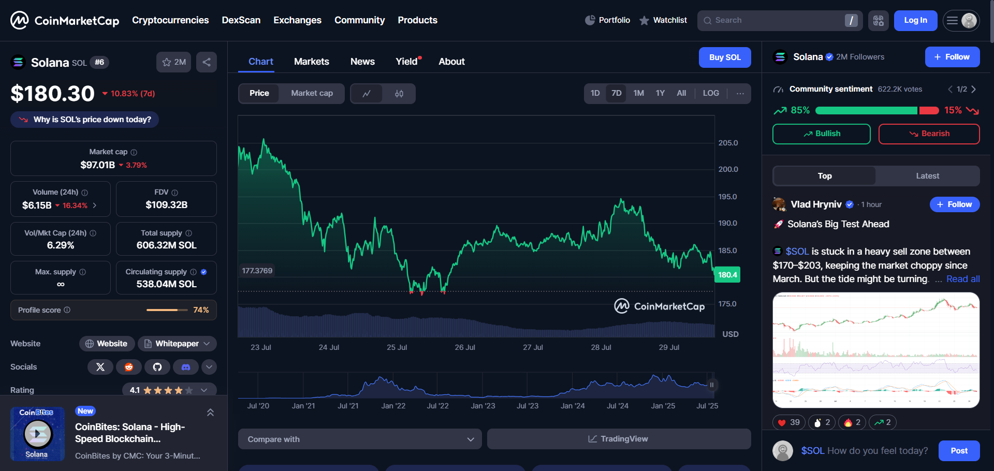Image resolution: width=994 pixels, height=471 pixels.
Task: Set chart range to 1D
Action: pos(595,94)
